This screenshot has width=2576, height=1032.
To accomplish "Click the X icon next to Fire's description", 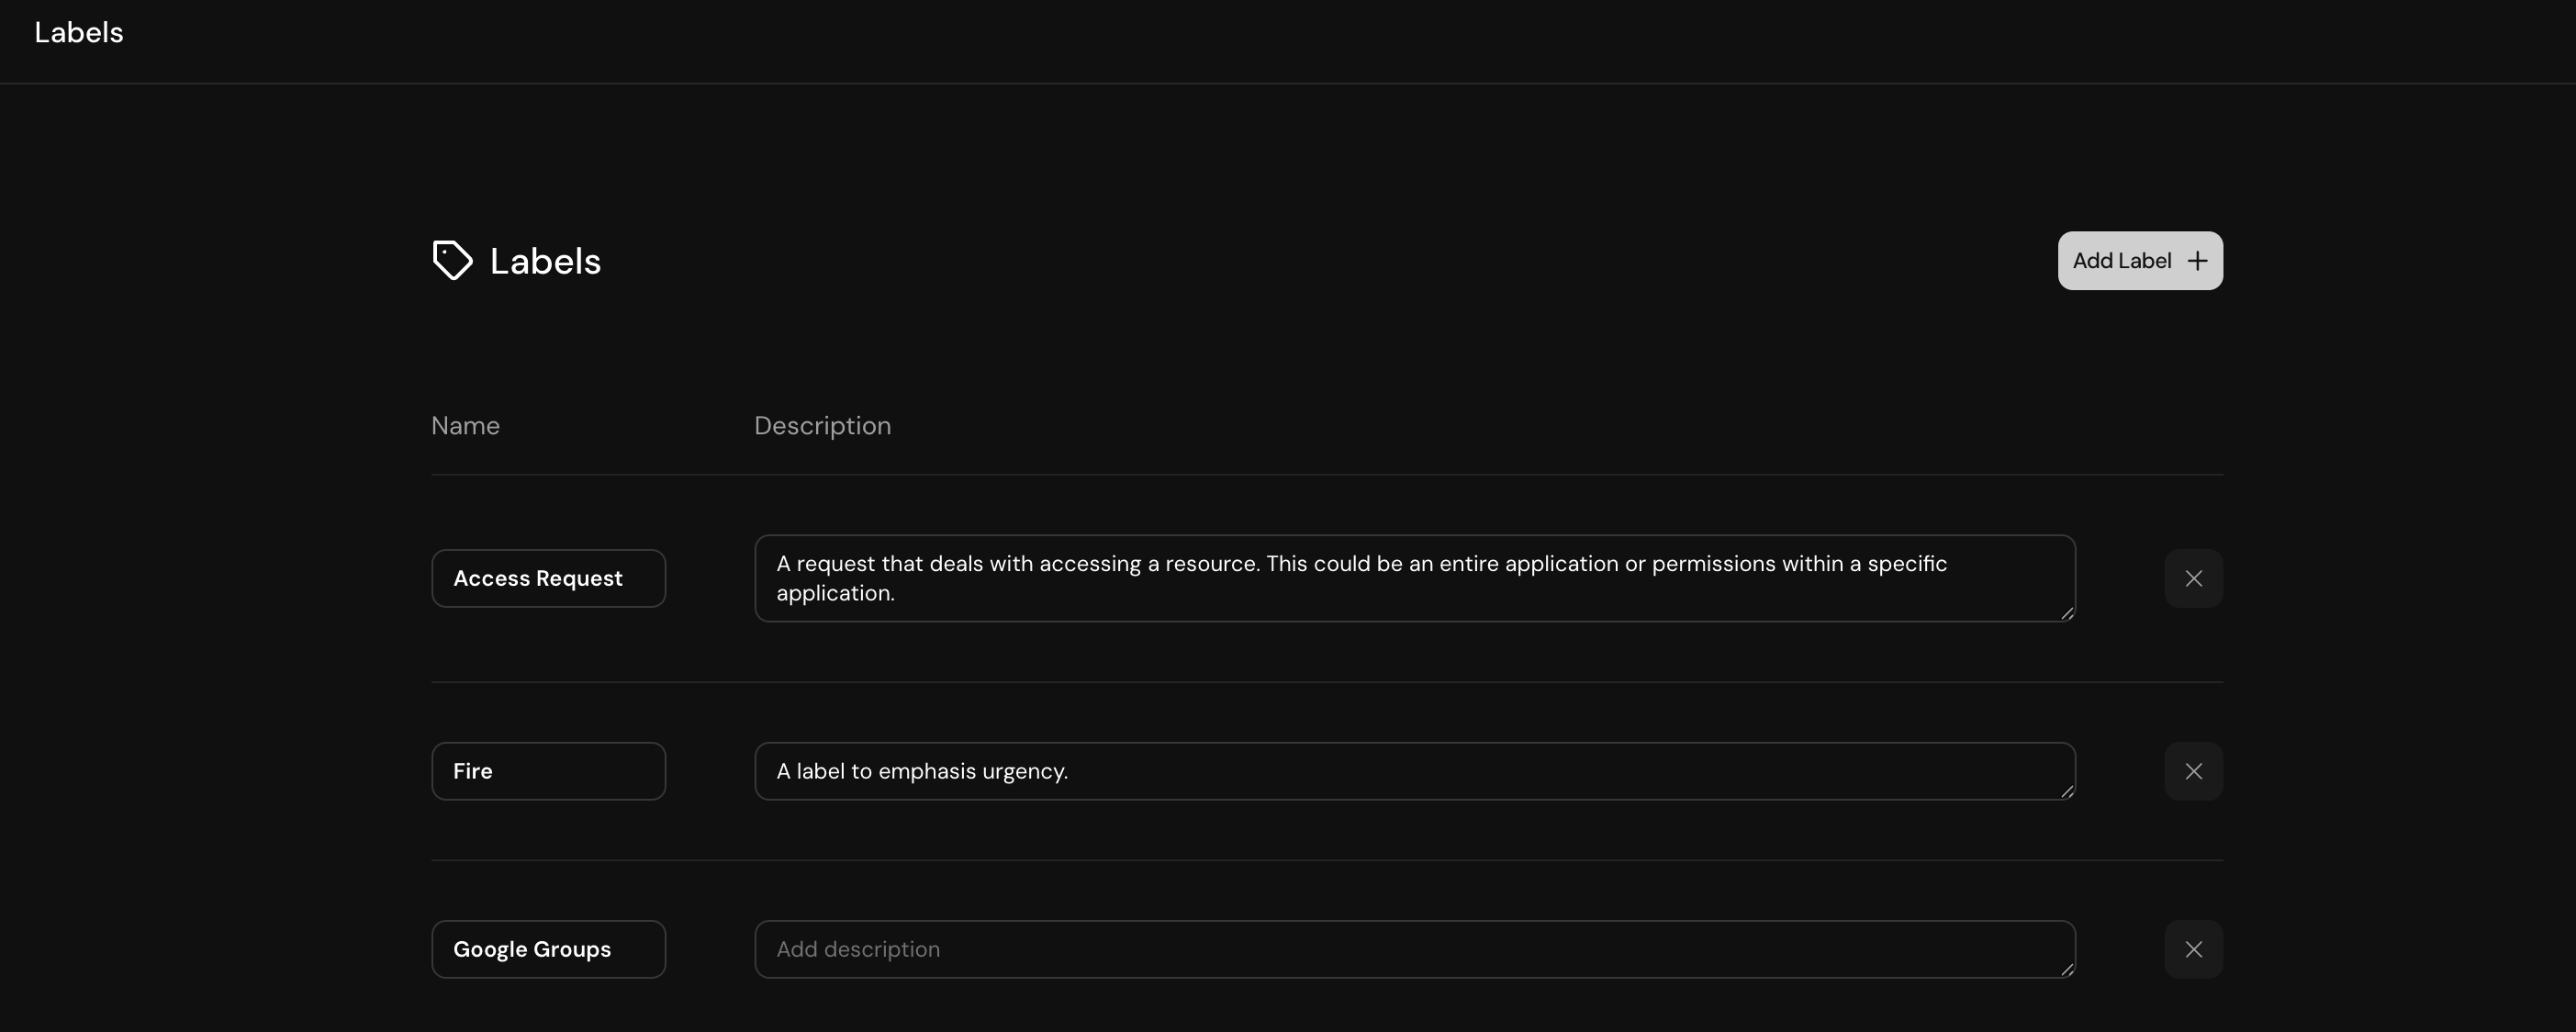I will click(2193, 770).
